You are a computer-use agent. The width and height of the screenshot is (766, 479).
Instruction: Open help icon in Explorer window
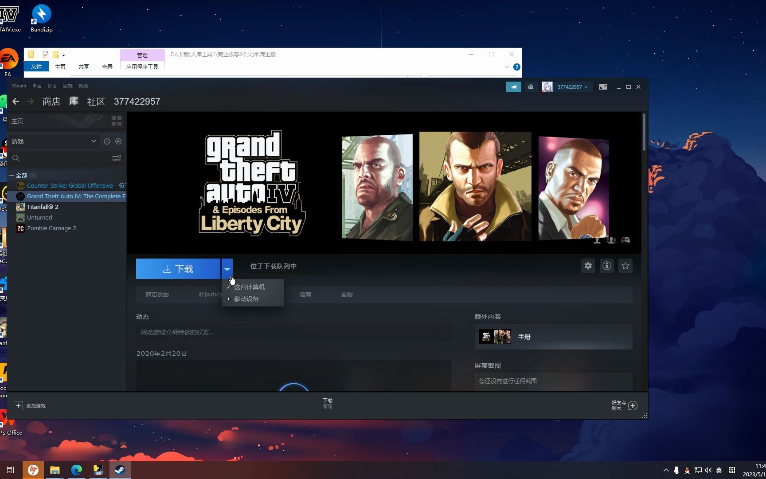coord(516,67)
